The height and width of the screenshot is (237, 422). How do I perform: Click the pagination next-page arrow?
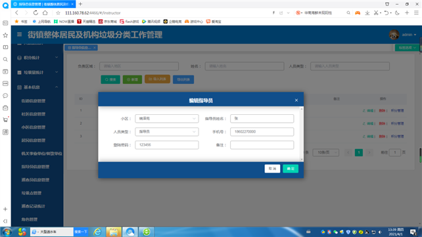coord(369,152)
